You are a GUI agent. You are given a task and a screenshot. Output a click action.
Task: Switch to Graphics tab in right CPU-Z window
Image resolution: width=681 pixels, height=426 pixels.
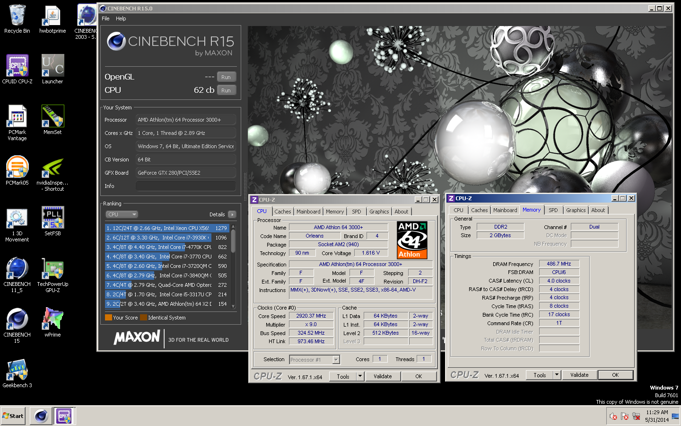(x=576, y=210)
